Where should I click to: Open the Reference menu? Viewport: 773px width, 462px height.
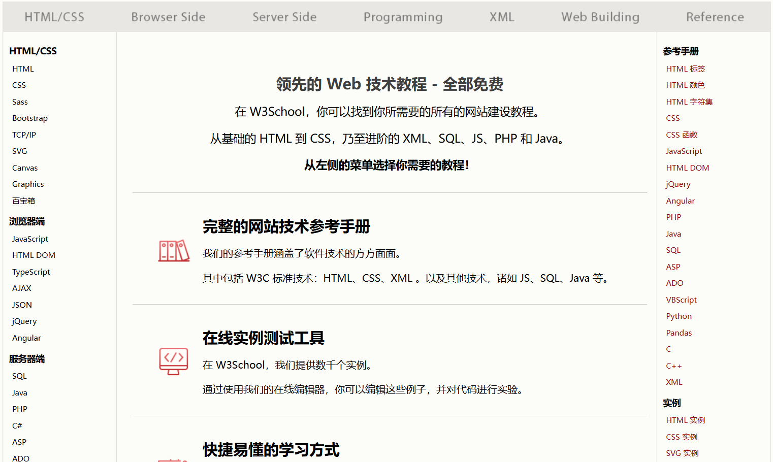point(715,16)
